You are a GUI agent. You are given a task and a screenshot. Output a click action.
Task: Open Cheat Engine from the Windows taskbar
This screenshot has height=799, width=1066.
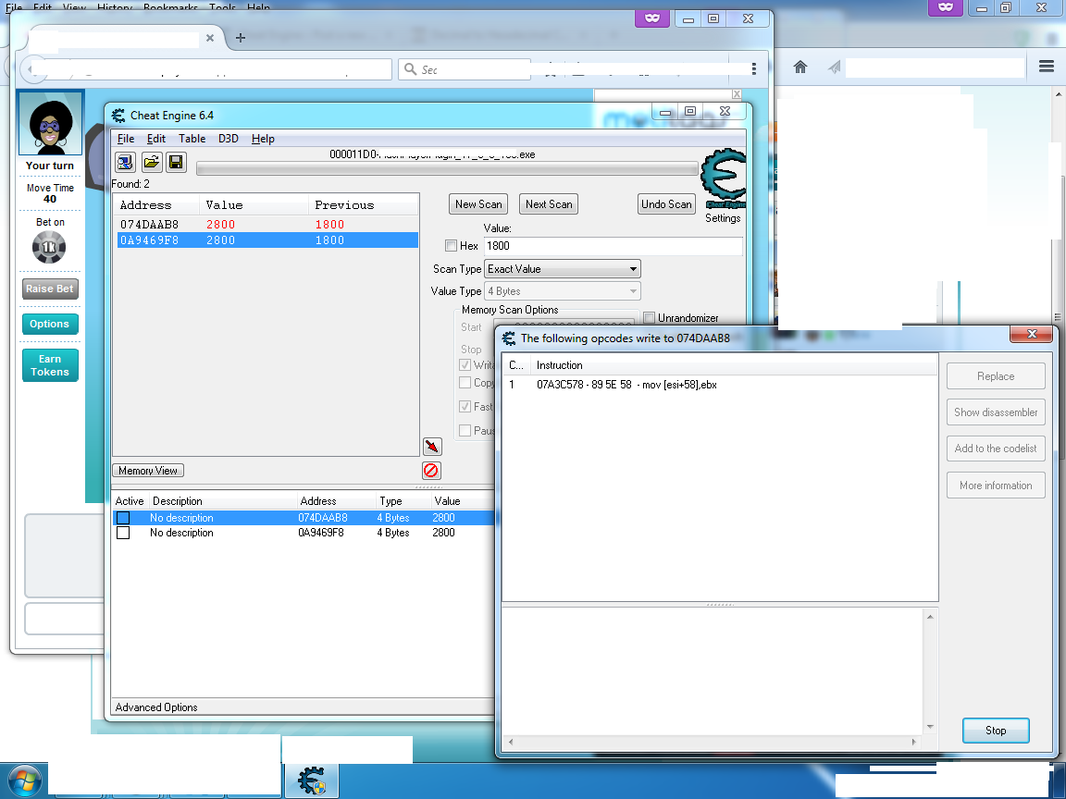(x=311, y=780)
